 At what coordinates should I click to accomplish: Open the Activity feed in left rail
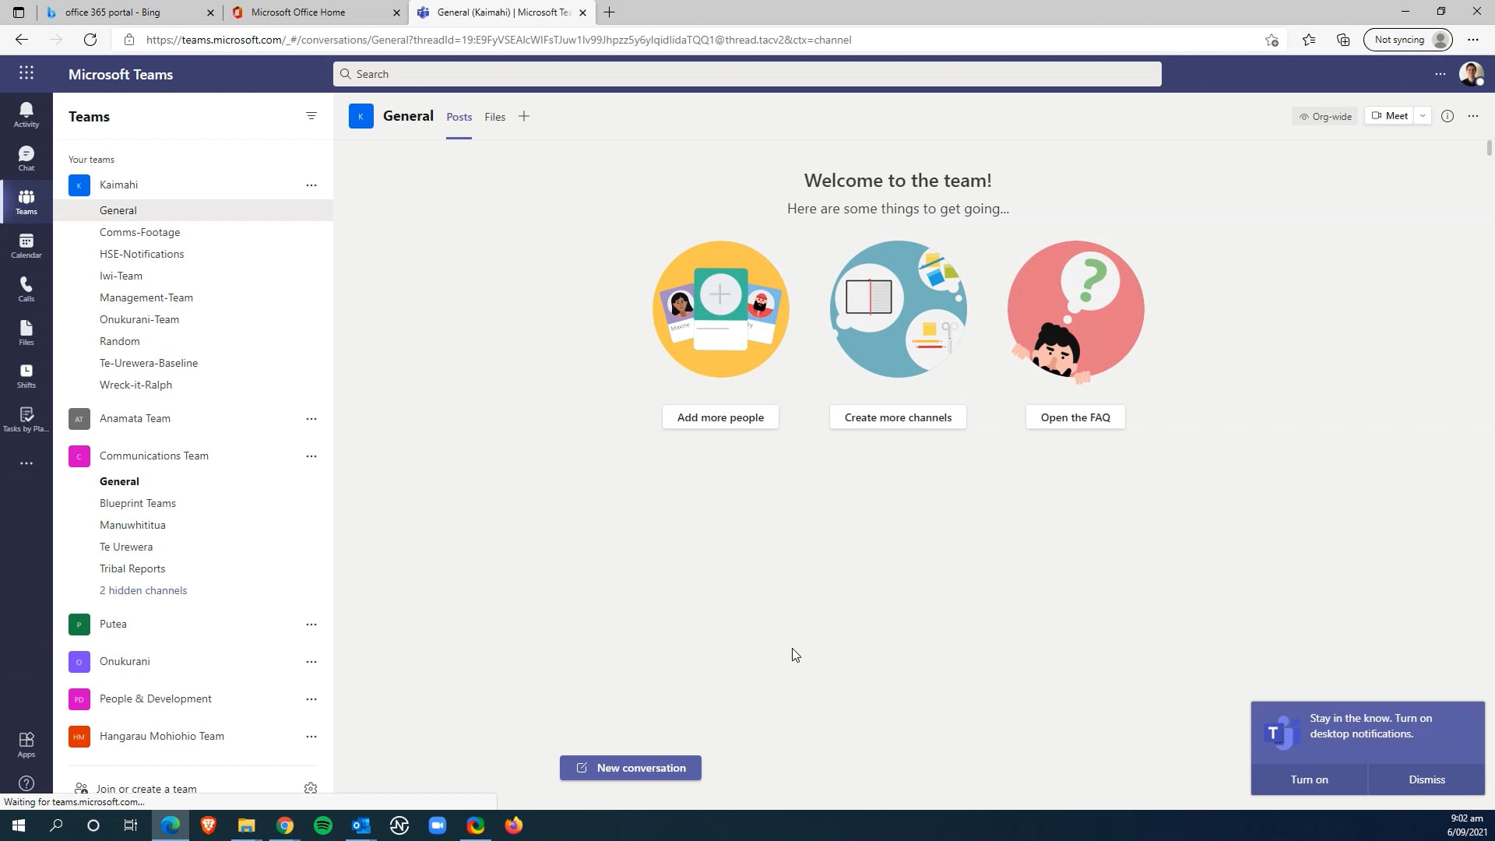(26, 113)
